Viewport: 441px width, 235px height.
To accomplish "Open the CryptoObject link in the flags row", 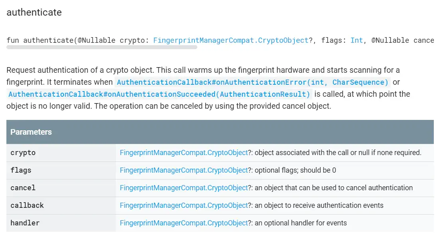I will 184,170.
